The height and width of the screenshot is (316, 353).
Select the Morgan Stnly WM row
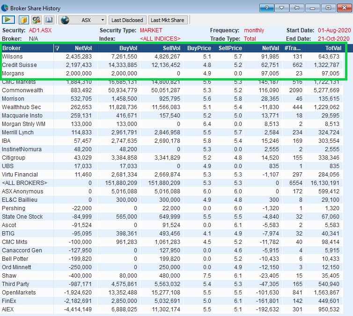(x=172, y=124)
